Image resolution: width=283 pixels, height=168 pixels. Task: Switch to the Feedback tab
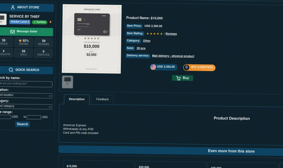(x=102, y=99)
